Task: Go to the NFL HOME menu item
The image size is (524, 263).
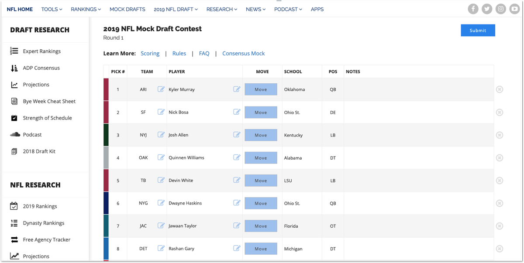Action: coord(20,9)
